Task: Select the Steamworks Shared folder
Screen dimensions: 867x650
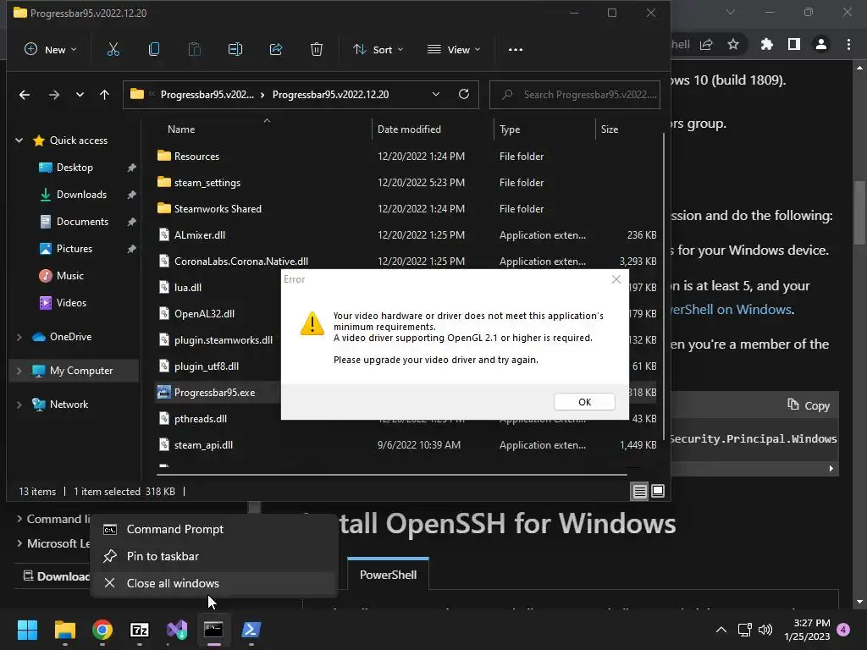Action: [x=406, y=209]
